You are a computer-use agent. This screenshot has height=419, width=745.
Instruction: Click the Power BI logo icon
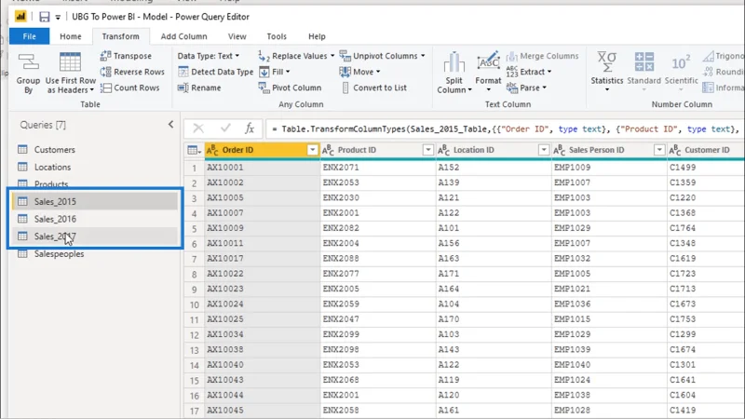[x=20, y=17]
